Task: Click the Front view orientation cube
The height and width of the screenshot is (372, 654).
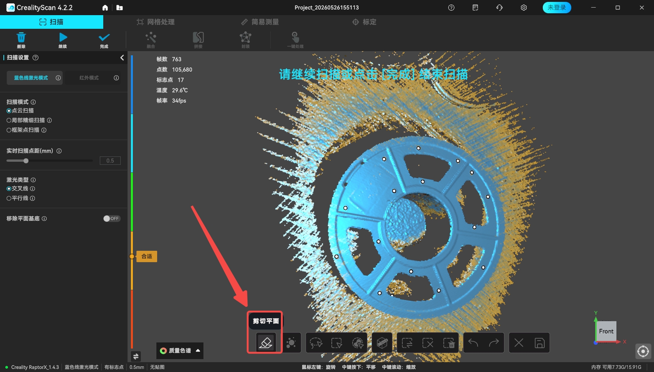Action: [606, 331]
